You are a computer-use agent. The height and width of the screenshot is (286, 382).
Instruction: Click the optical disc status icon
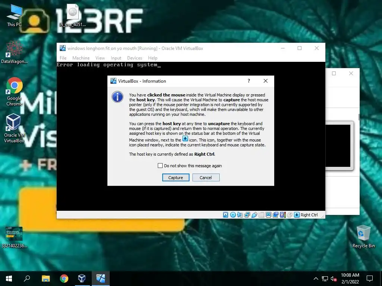(233, 215)
